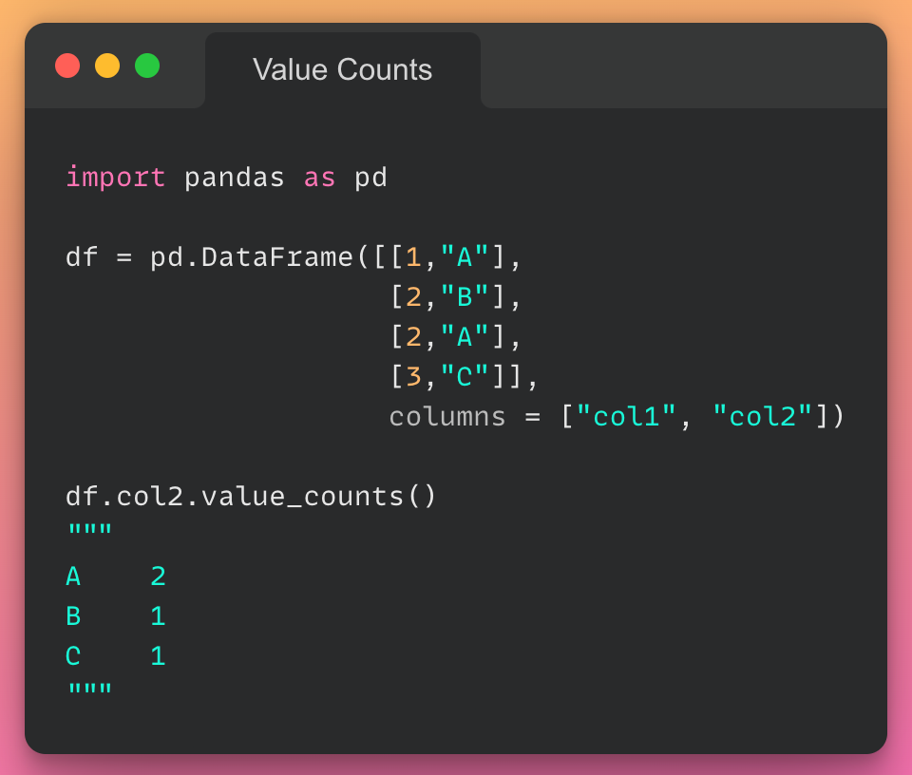
Task: Click the "col1" string literal
Action: (626, 416)
